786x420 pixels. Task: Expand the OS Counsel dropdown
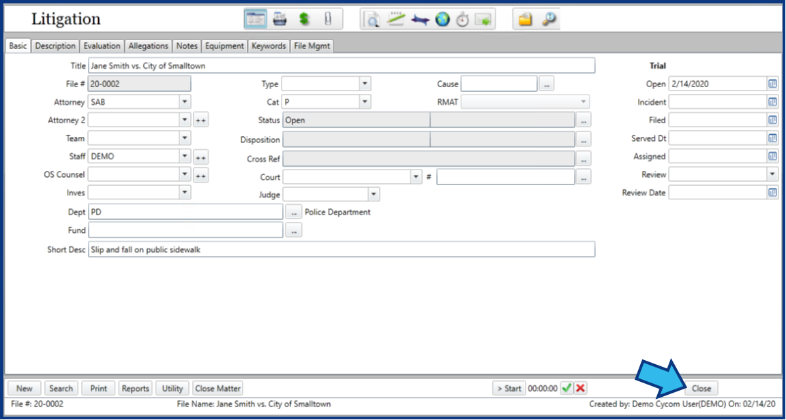click(x=185, y=174)
